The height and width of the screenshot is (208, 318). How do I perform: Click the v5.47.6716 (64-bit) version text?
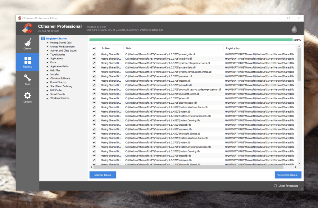48,31
